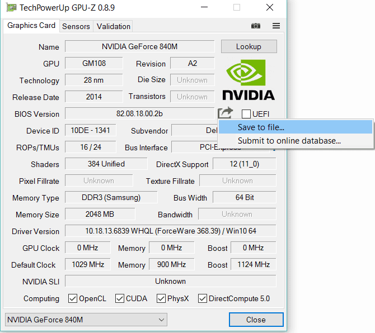The height and width of the screenshot is (333, 375).
Task: Toggle the UEFI checkbox
Action: 246,114
